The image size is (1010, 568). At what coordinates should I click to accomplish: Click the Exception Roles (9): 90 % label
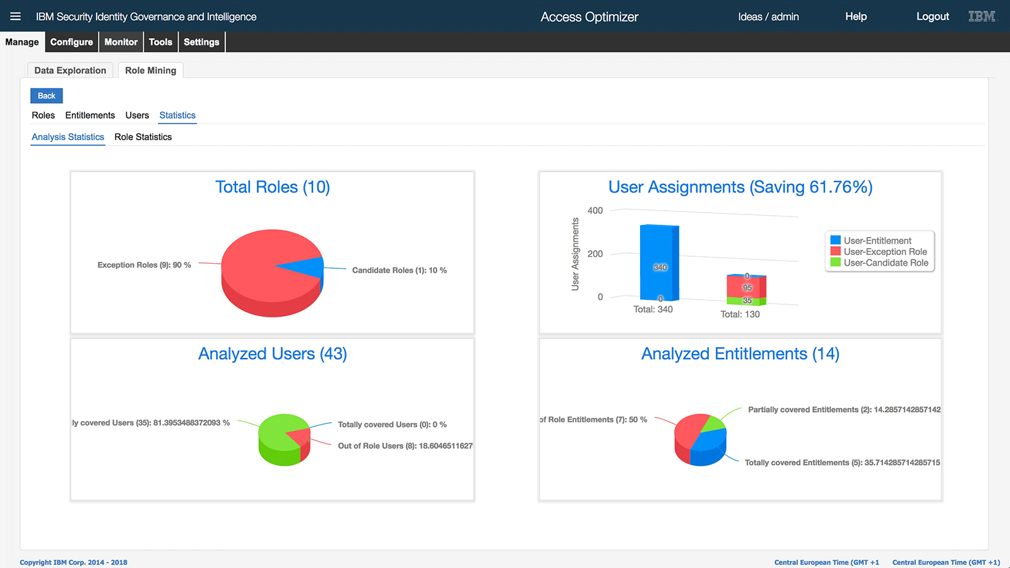click(x=144, y=265)
